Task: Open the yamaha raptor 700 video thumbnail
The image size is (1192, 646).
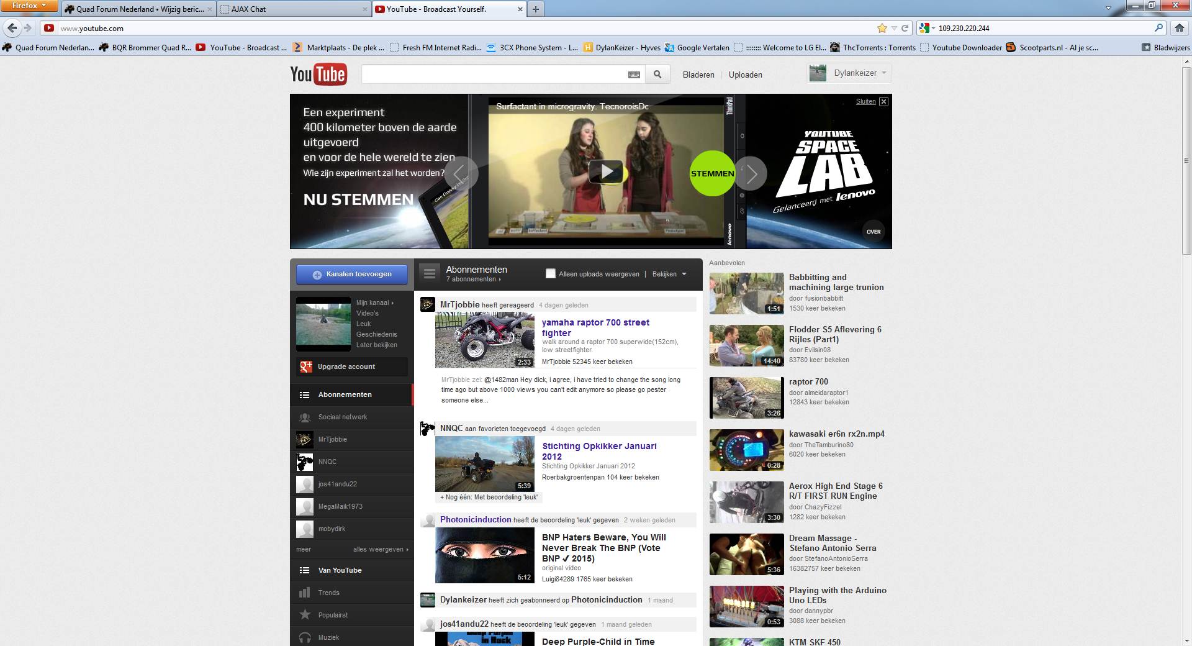Action: coord(484,340)
